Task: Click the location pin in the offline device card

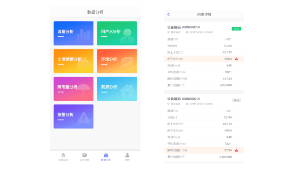Action: click(x=168, y=104)
